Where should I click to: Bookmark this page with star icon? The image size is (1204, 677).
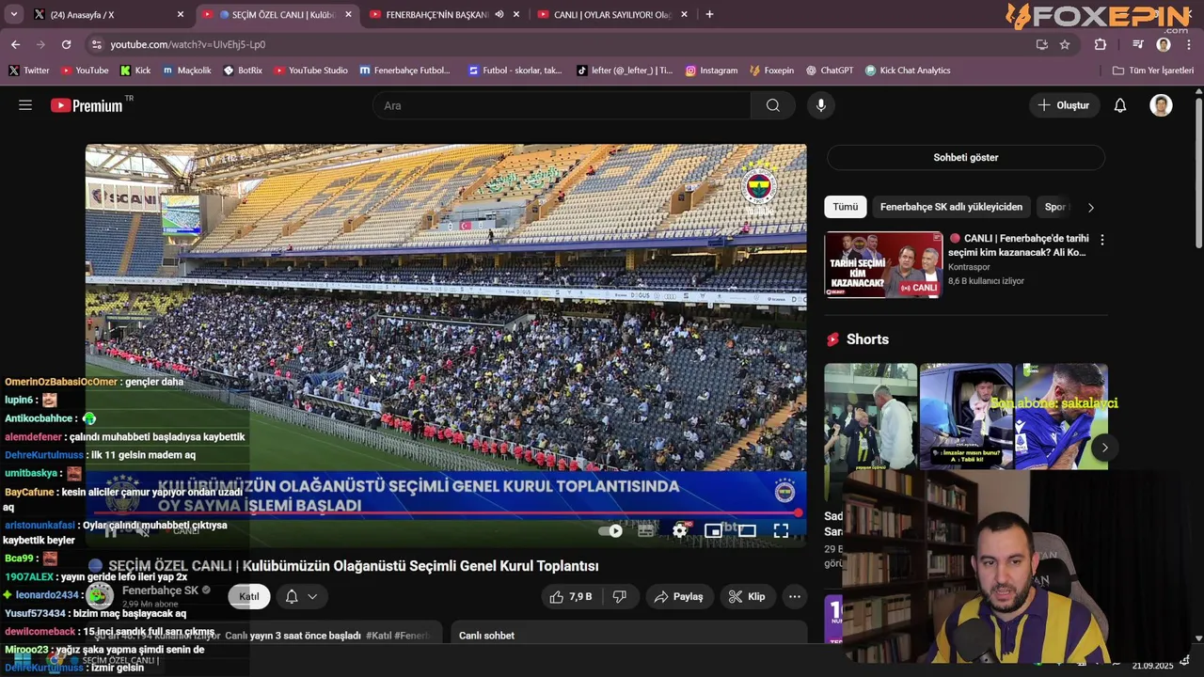[x=1065, y=44]
